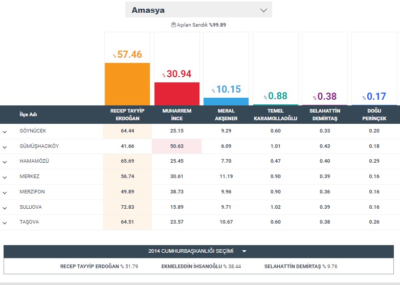Expand the TAŞOVA district row

pos(5,223)
